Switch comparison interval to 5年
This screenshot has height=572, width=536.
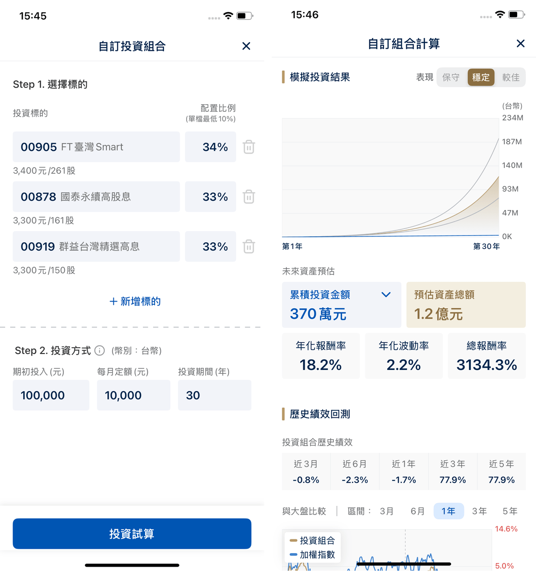510,511
